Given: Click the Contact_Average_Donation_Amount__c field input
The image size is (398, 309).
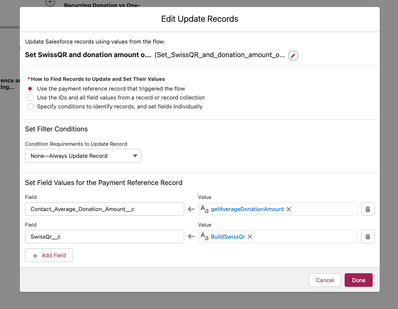Looking at the screenshot, I should 104,209.
